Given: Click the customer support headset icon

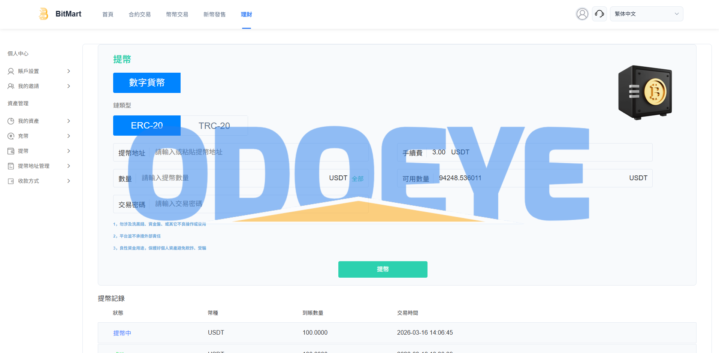Looking at the screenshot, I should (x=599, y=14).
